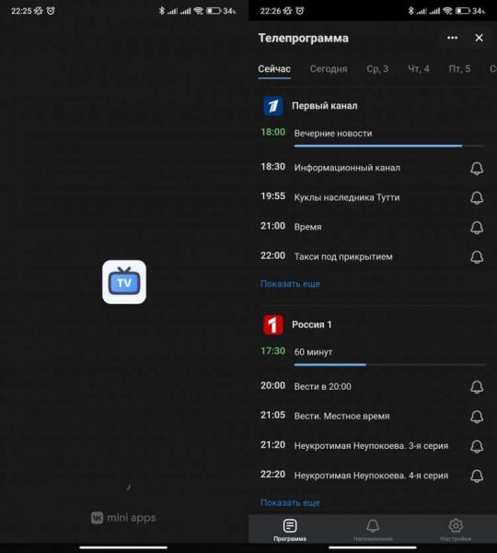The image size is (497, 553).
Task: Open Неукротимая Неупокоева. 4-я серия entry
Action: [x=371, y=476]
